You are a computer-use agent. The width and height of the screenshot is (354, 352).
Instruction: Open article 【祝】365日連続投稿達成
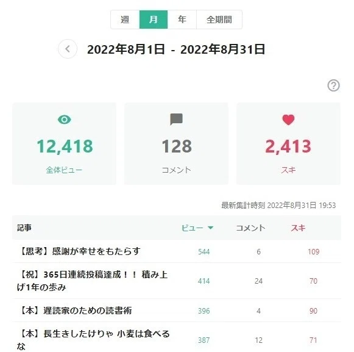92,281
